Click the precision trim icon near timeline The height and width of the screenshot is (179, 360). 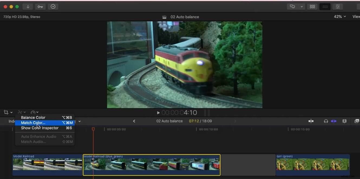(x=311, y=121)
